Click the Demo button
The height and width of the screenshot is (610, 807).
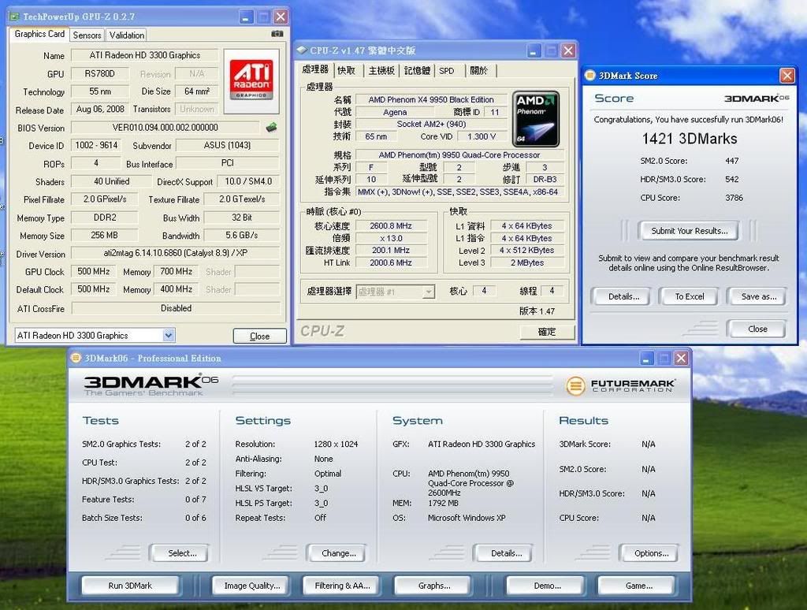click(547, 586)
